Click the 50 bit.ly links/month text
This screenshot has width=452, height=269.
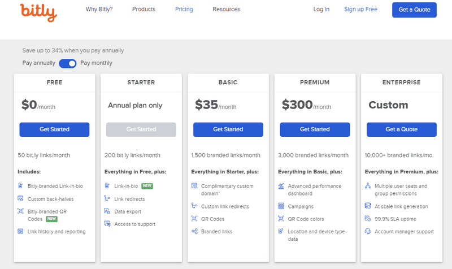point(44,155)
